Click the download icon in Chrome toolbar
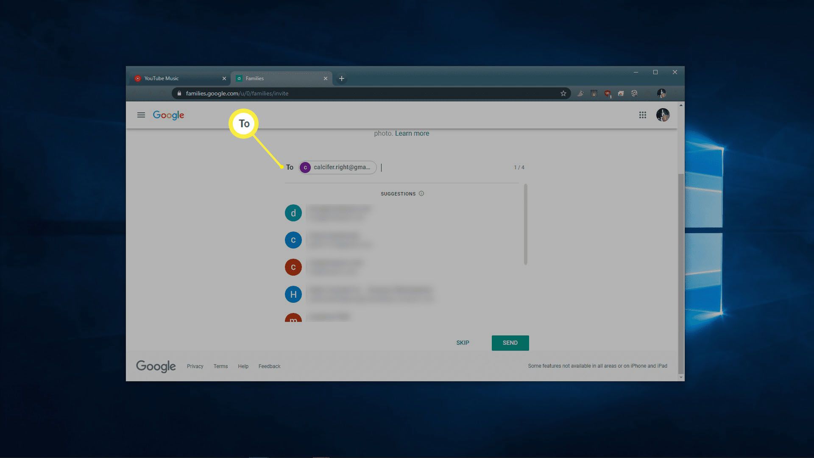The height and width of the screenshot is (458, 814). (x=621, y=93)
